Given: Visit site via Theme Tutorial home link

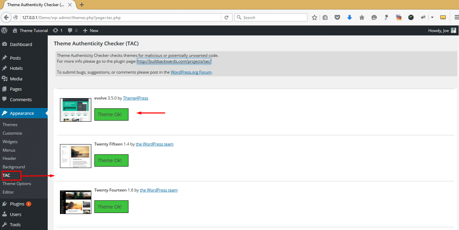Looking at the screenshot, I should pyautogui.click(x=30, y=30).
